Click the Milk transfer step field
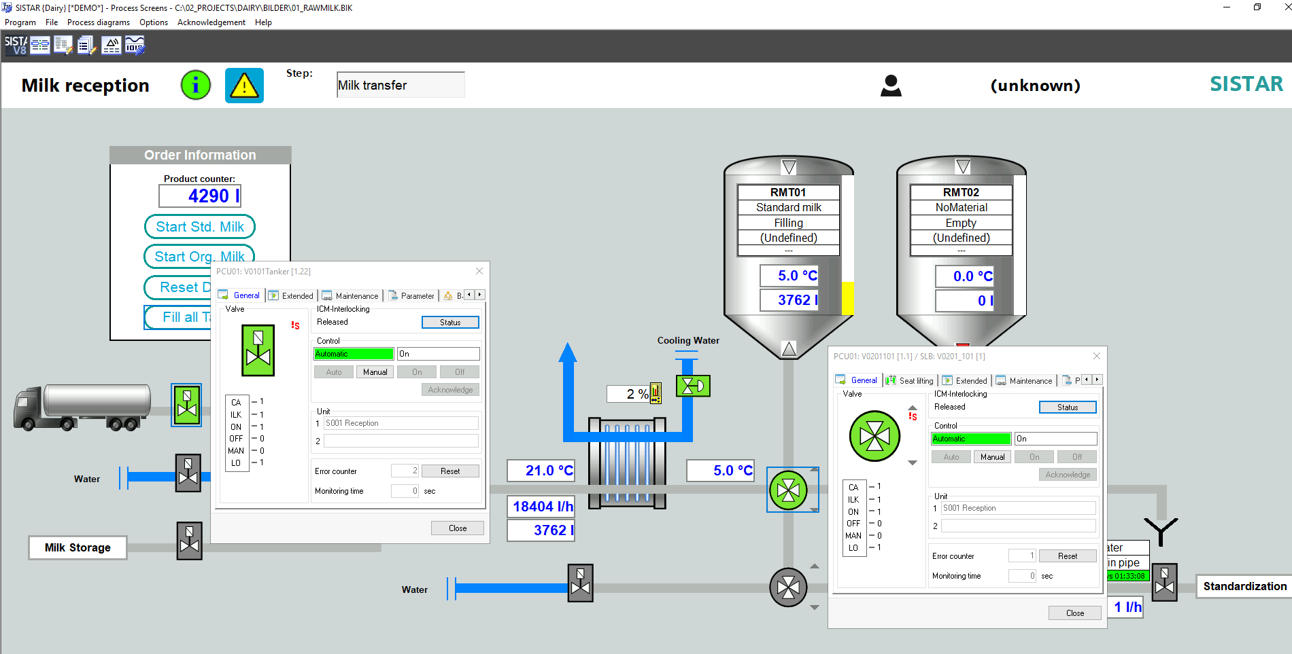 pos(401,86)
